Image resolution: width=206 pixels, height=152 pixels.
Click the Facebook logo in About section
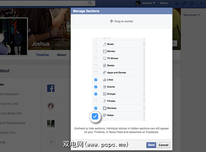pyautogui.click(x=51, y=88)
